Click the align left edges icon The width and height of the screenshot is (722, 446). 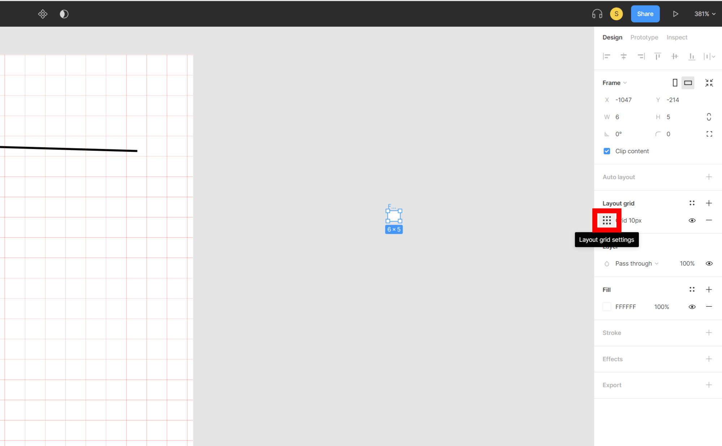[606, 56]
